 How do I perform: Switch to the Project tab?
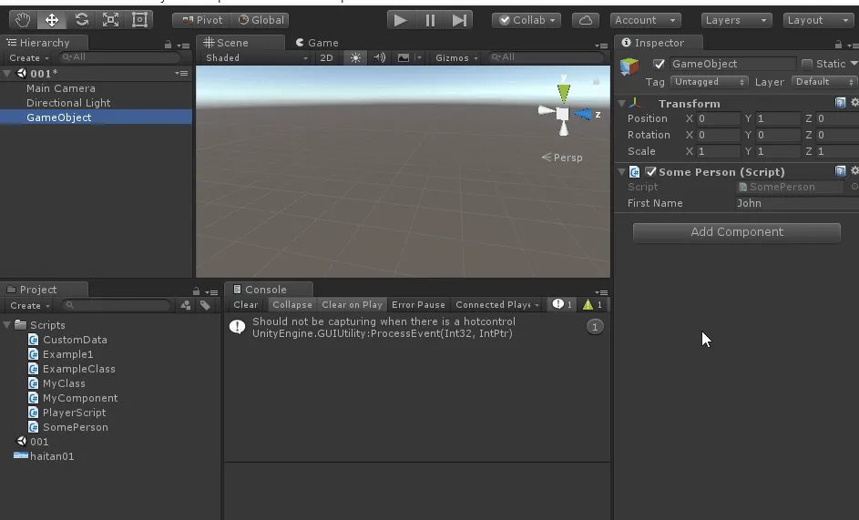tap(44, 290)
